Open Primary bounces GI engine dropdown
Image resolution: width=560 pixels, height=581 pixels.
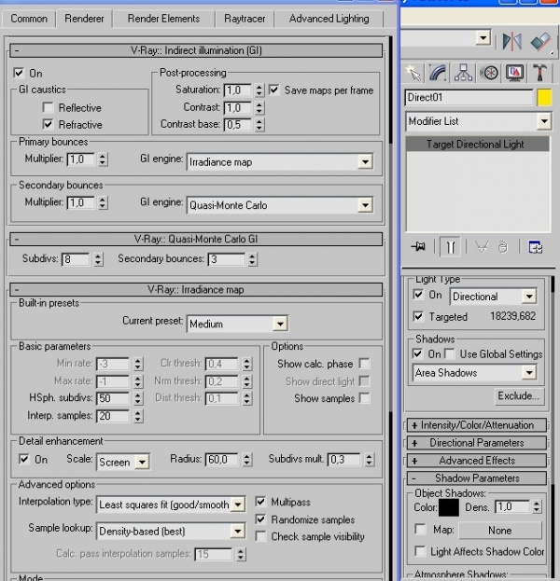pos(280,162)
